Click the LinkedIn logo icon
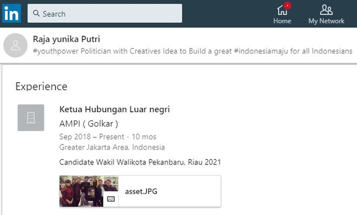 tap(11, 13)
